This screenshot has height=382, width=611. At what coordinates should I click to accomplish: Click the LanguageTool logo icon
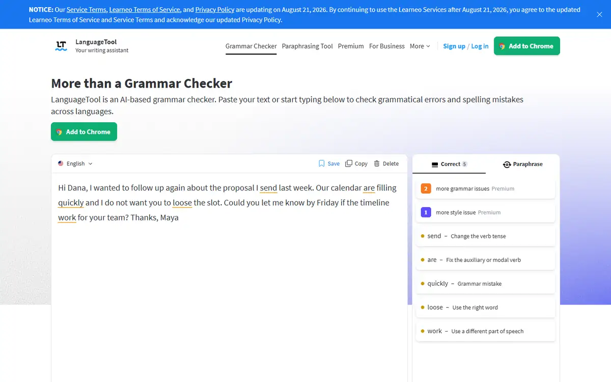tap(61, 46)
